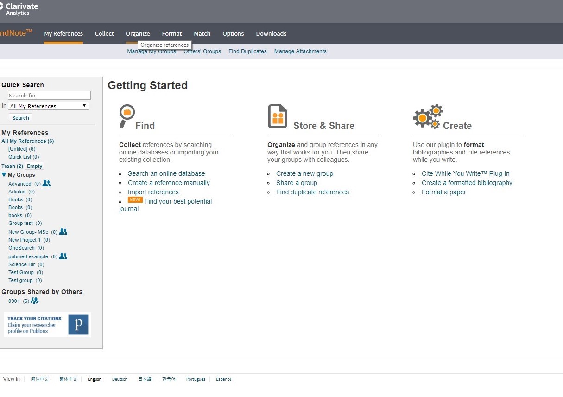Switch language to 繁體中文
This screenshot has height=397, width=563.
68,379
